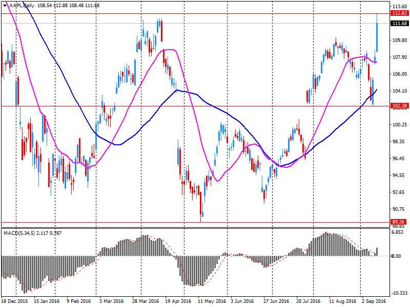Select the 28 Mar 2016 date label
The height and width of the screenshot is (307, 410).
(146, 301)
